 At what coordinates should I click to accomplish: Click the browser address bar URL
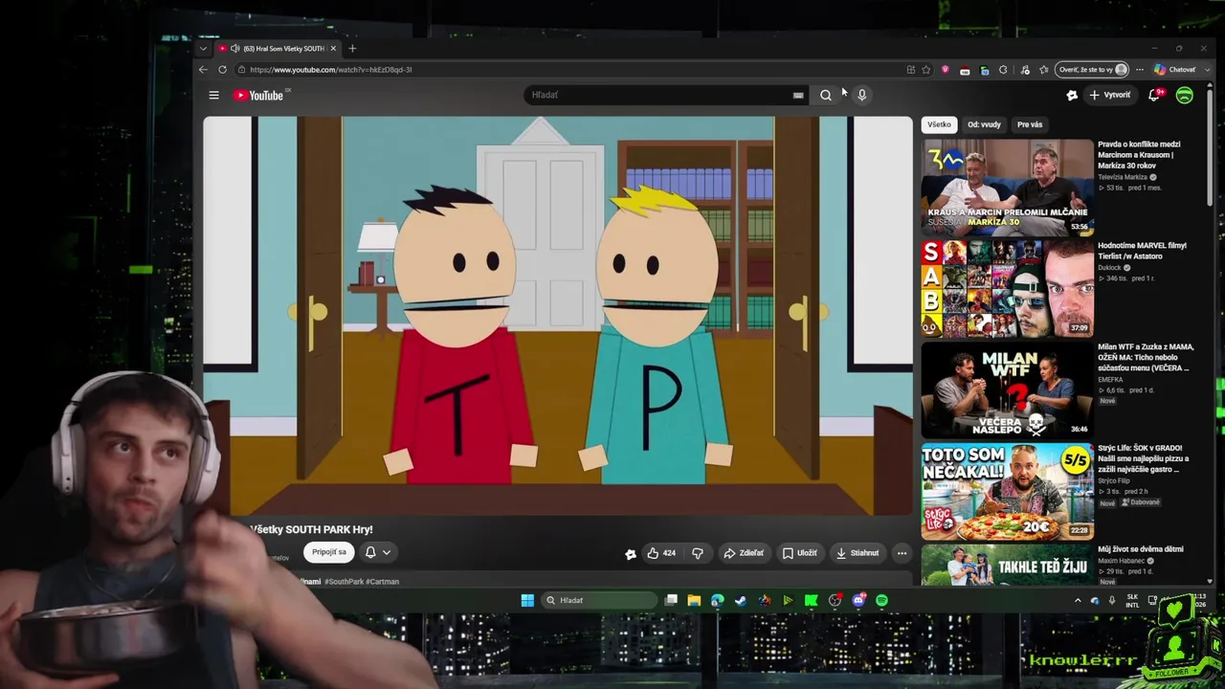(330, 70)
